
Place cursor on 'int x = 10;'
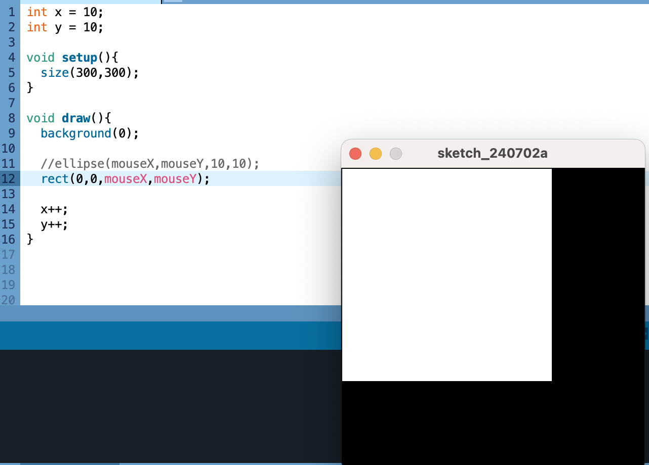point(65,12)
